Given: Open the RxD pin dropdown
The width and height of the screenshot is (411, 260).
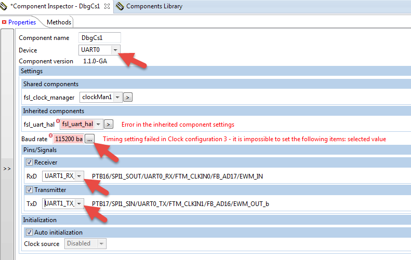Looking at the screenshot, I should 79,176.
